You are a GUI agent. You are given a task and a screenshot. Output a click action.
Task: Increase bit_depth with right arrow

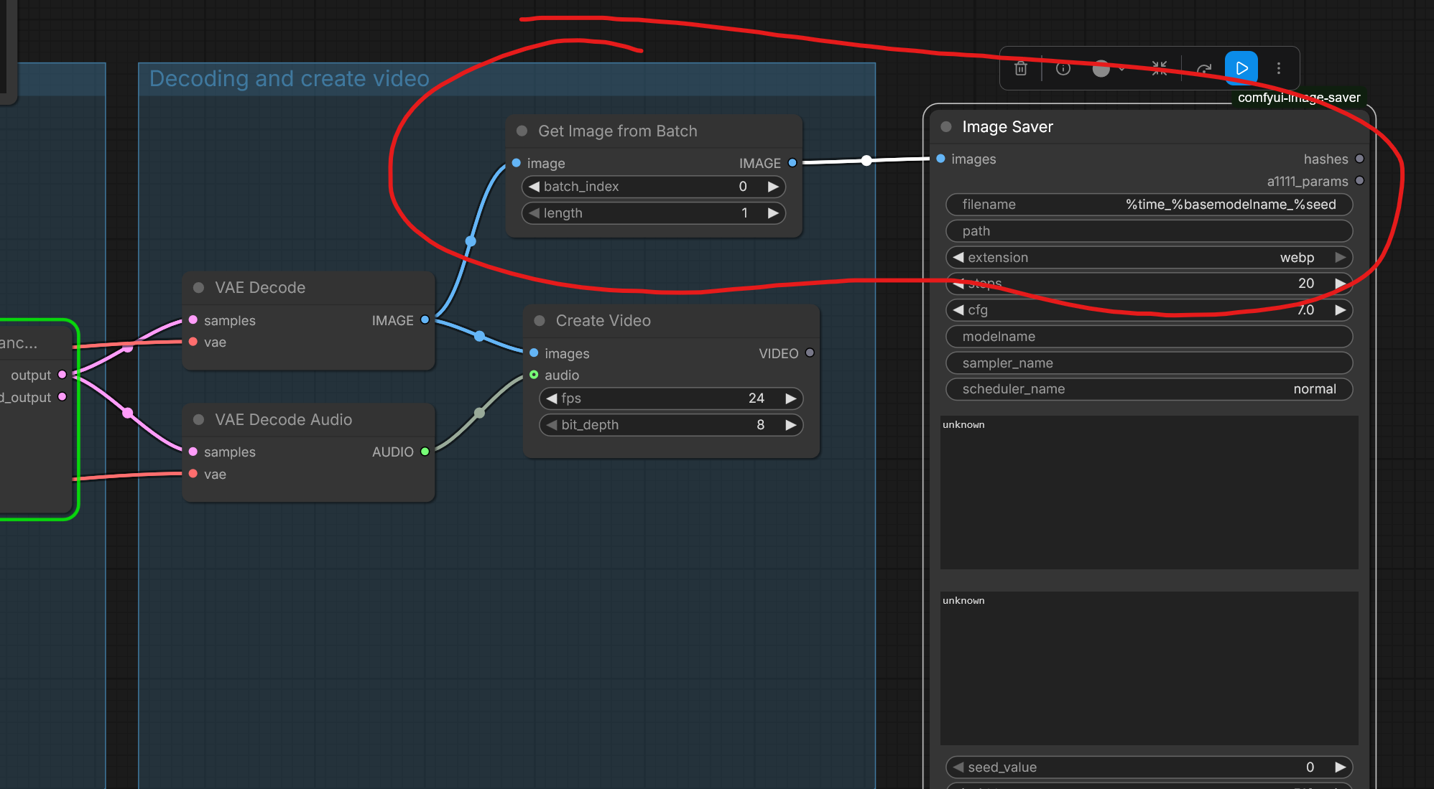point(791,425)
